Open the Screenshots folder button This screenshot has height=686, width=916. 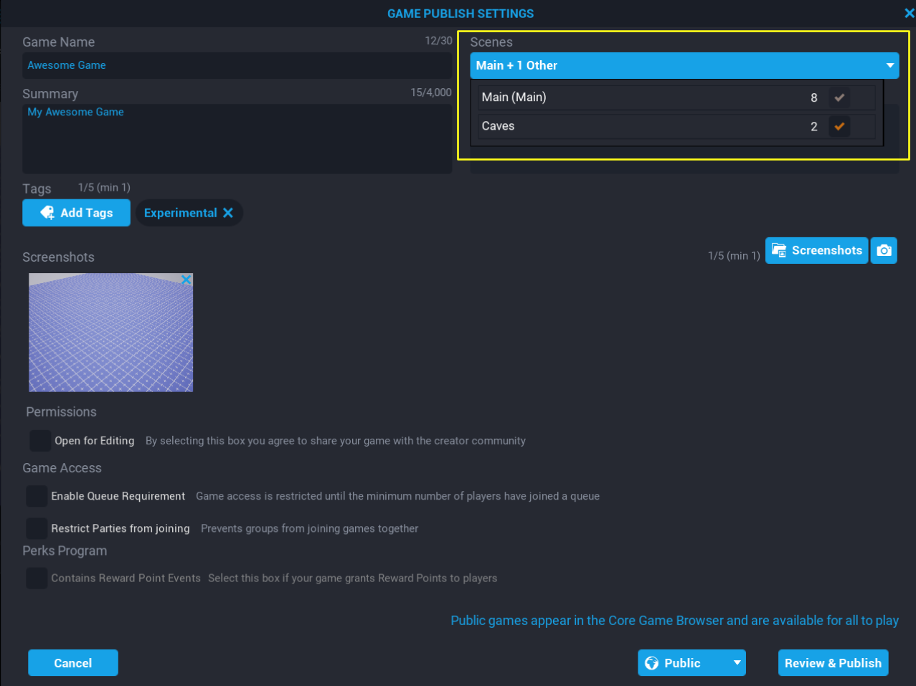(x=816, y=251)
